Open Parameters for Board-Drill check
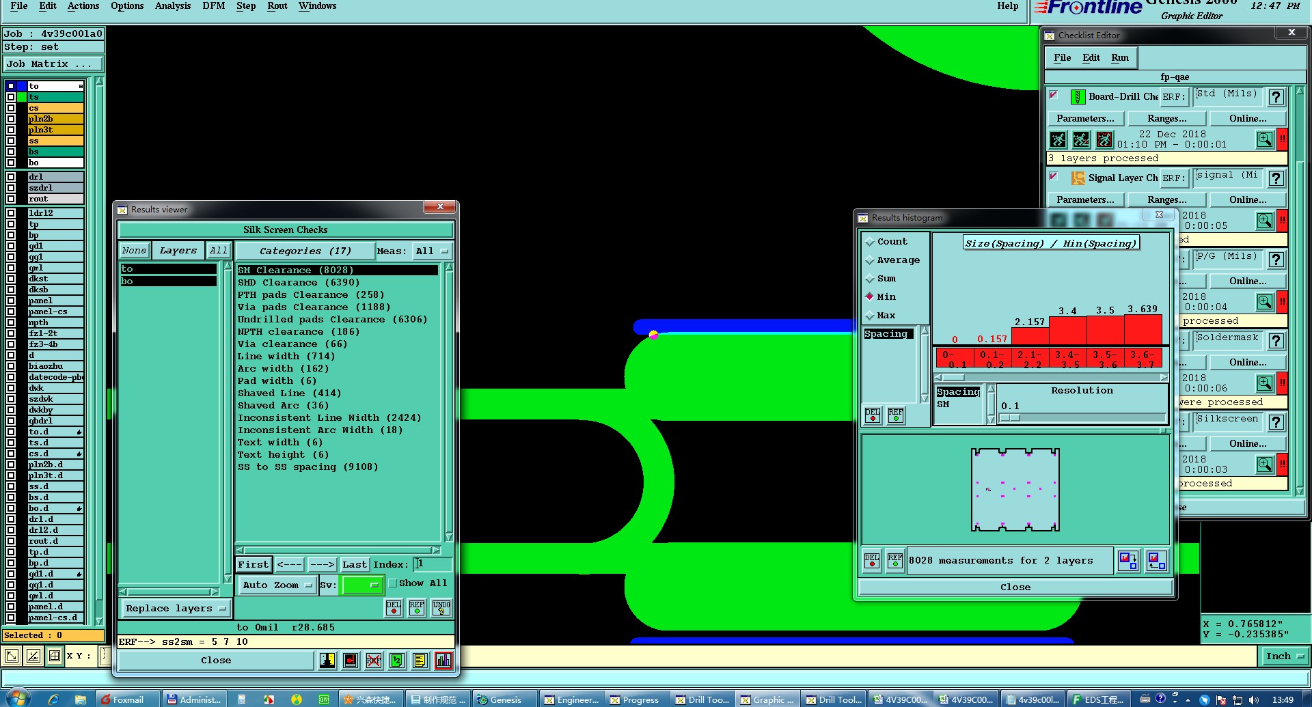This screenshot has width=1312, height=707. (1085, 119)
